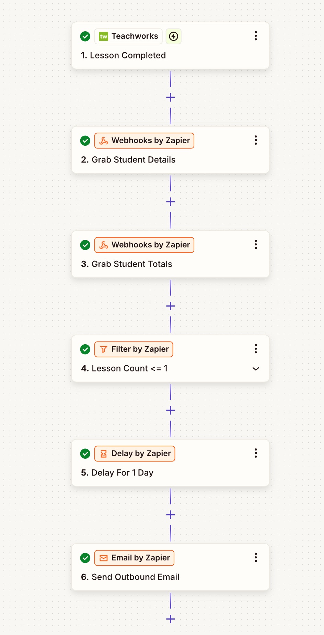324x635 pixels.
Task: Click the green status check on Email step
Action: pyautogui.click(x=85, y=558)
